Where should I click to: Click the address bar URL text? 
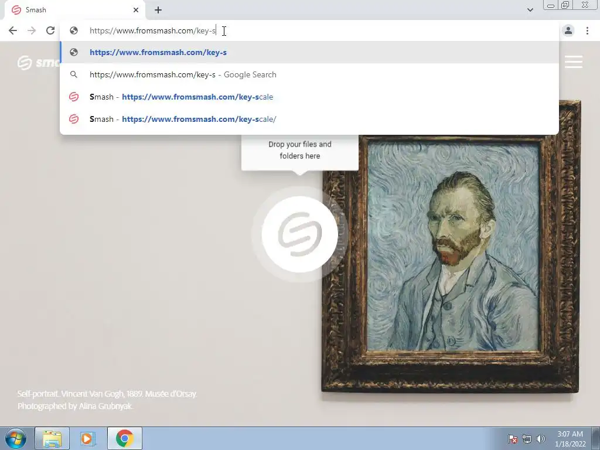click(153, 30)
